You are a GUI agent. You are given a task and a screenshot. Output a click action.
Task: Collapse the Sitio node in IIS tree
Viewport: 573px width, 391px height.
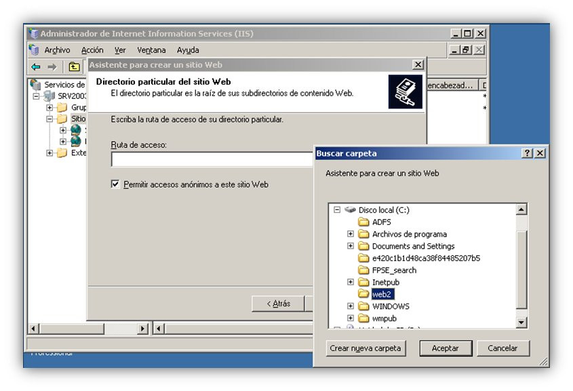(x=50, y=119)
